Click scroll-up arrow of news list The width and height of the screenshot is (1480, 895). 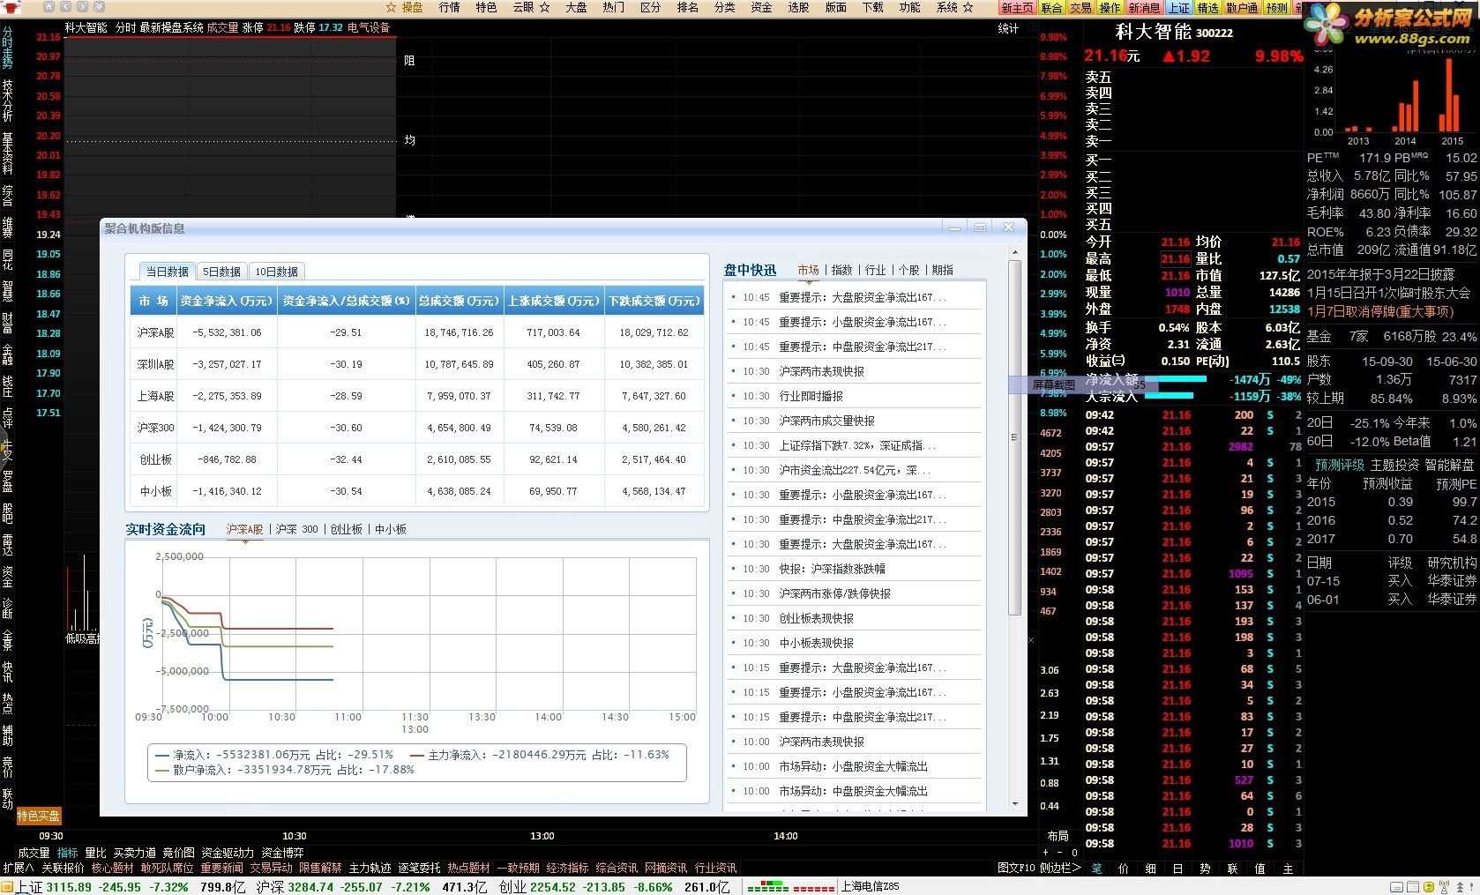point(1014,253)
